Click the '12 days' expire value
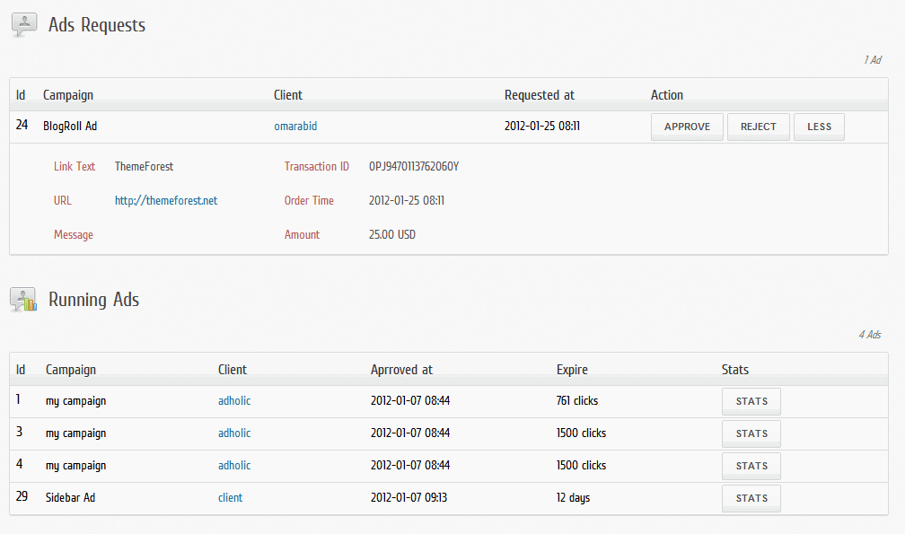The image size is (905, 534). tap(573, 498)
